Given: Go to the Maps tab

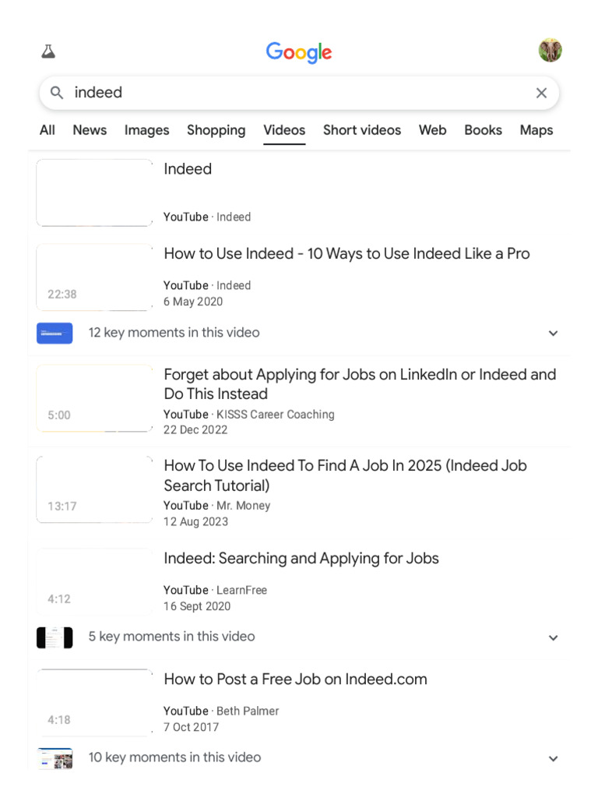Looking at the screenshot, I should (x=536, y=130).
